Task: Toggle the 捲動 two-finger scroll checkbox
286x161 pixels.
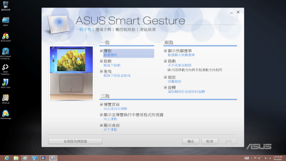Action: tap(165, 61)
